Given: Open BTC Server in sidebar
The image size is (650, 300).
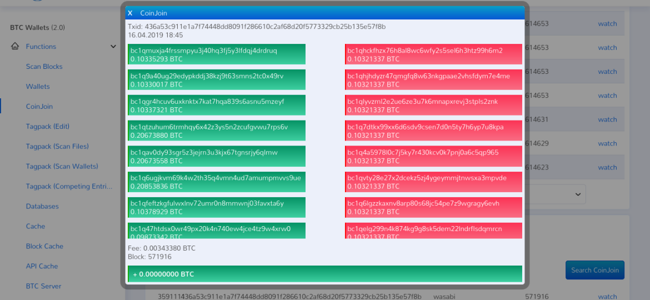Looking at the screenshot, I should pos(43,286).
